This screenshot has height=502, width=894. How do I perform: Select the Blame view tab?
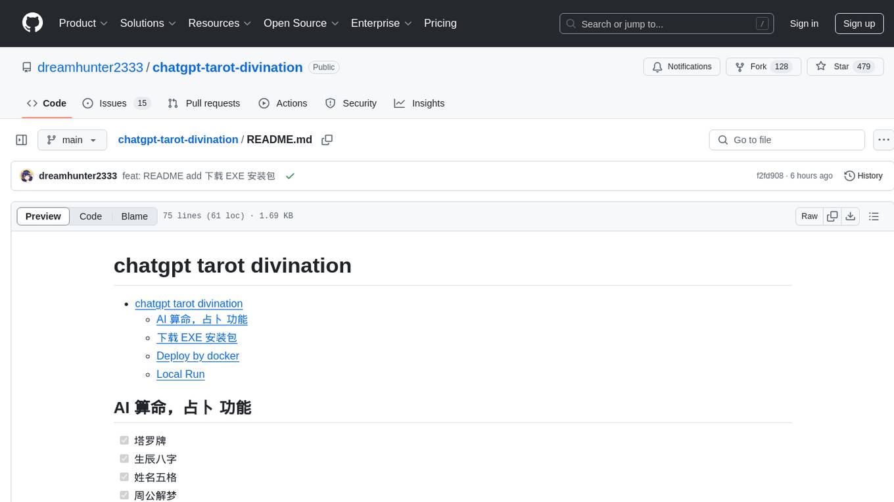coord(134,216)
